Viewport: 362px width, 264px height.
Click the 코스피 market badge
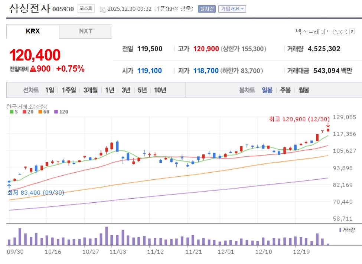86,9
